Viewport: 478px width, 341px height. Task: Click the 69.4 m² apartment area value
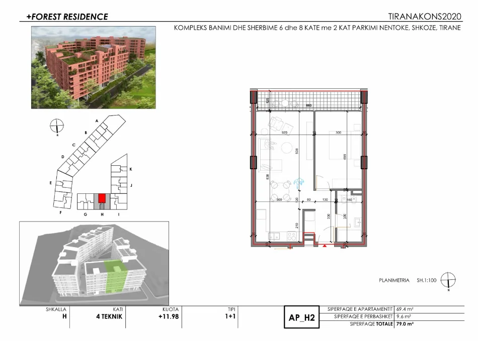tap(405, 309)
